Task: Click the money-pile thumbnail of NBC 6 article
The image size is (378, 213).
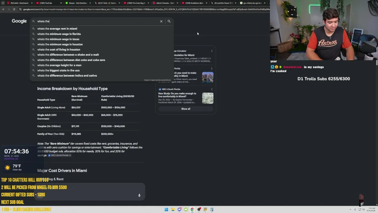Action: [x=208, y=98]
